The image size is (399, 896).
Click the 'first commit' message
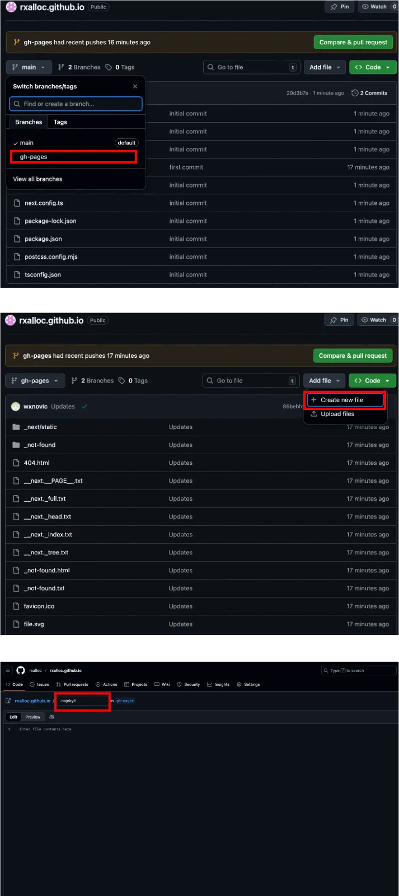[x=186, y=167]
